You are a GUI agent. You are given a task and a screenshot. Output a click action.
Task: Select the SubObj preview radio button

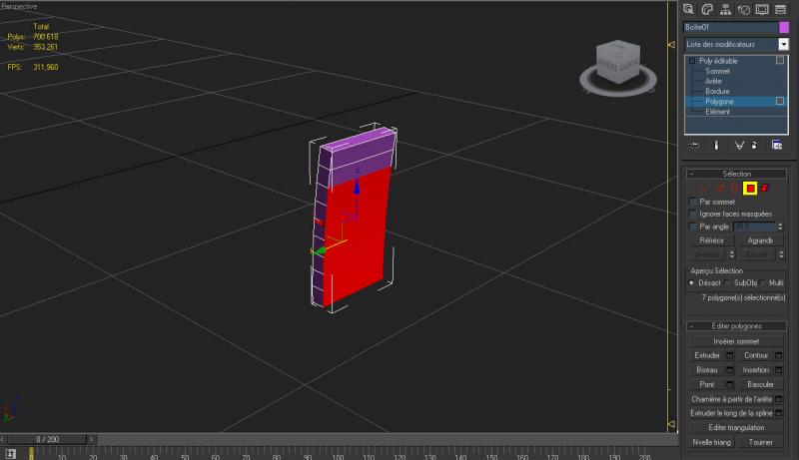[728, 283]
